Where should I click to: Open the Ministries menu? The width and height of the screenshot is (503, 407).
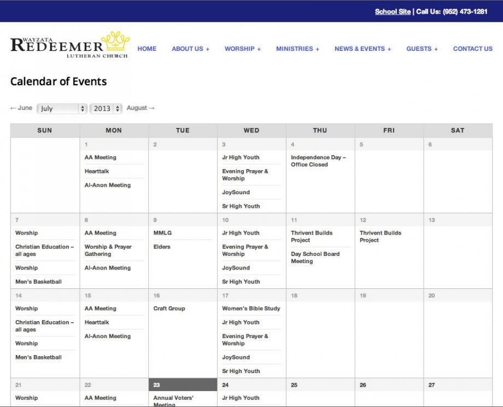click(297, 49)
